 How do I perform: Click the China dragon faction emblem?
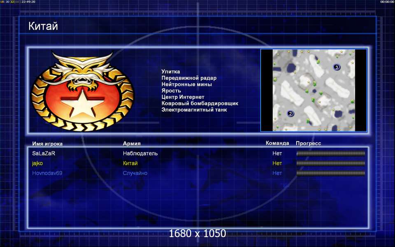(x=82, y=91)
